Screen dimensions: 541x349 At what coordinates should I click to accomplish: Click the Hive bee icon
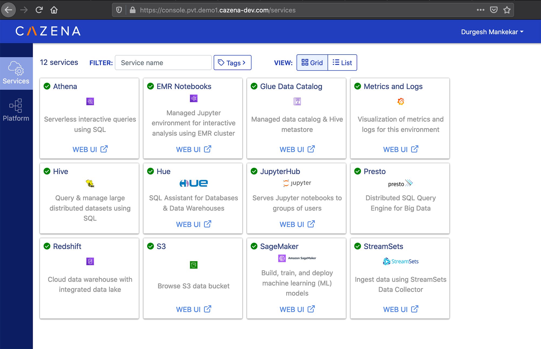click(x=90, y=183)
